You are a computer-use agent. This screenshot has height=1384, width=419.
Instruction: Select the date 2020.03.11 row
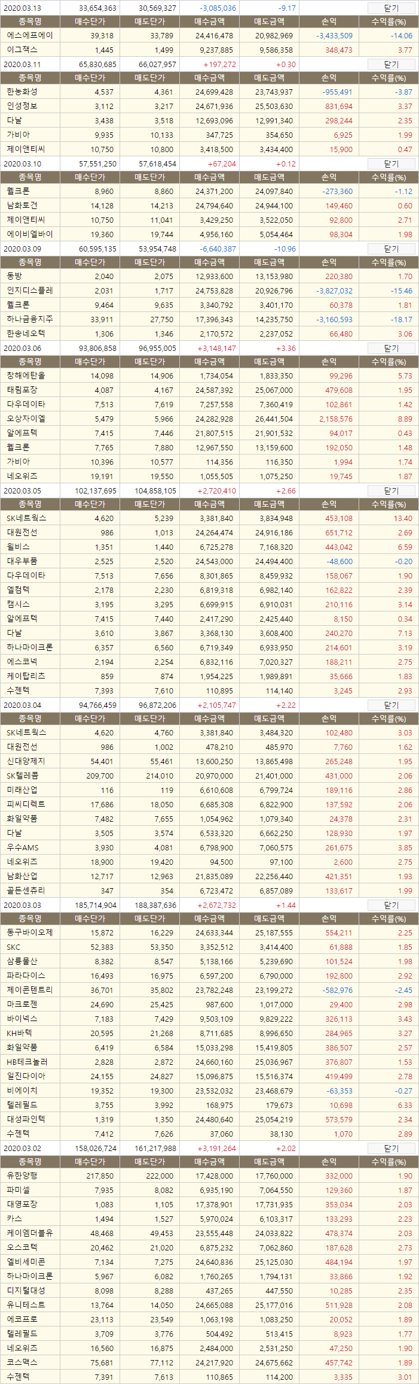[209, 64]
